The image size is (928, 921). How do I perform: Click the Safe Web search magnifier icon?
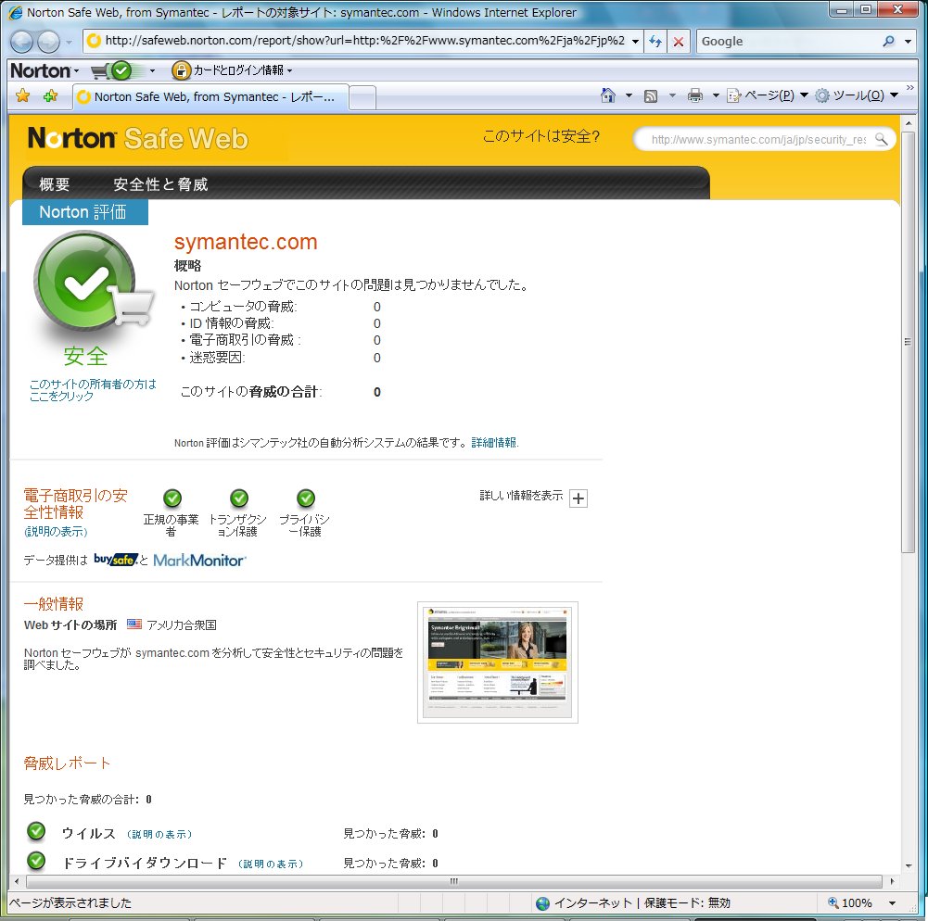pyautogui.click(x=882, y=139)
